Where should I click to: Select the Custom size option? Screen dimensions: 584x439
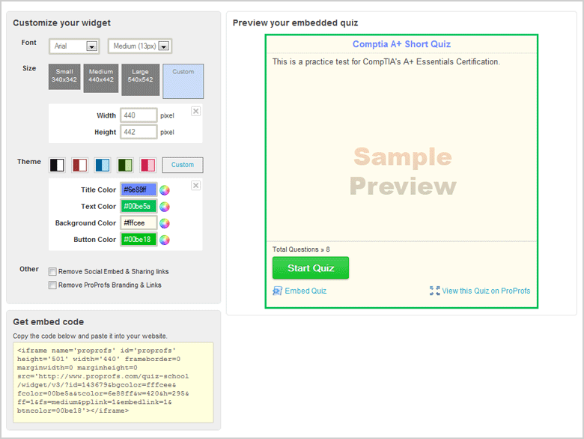[x=183, y=81]
